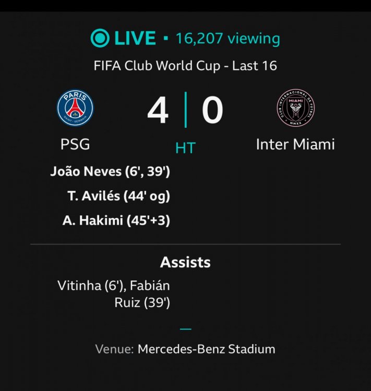The width and height of the screenshot is (371, 391).
Task: Open the Inter Miami team name
Action: (295, 144)
